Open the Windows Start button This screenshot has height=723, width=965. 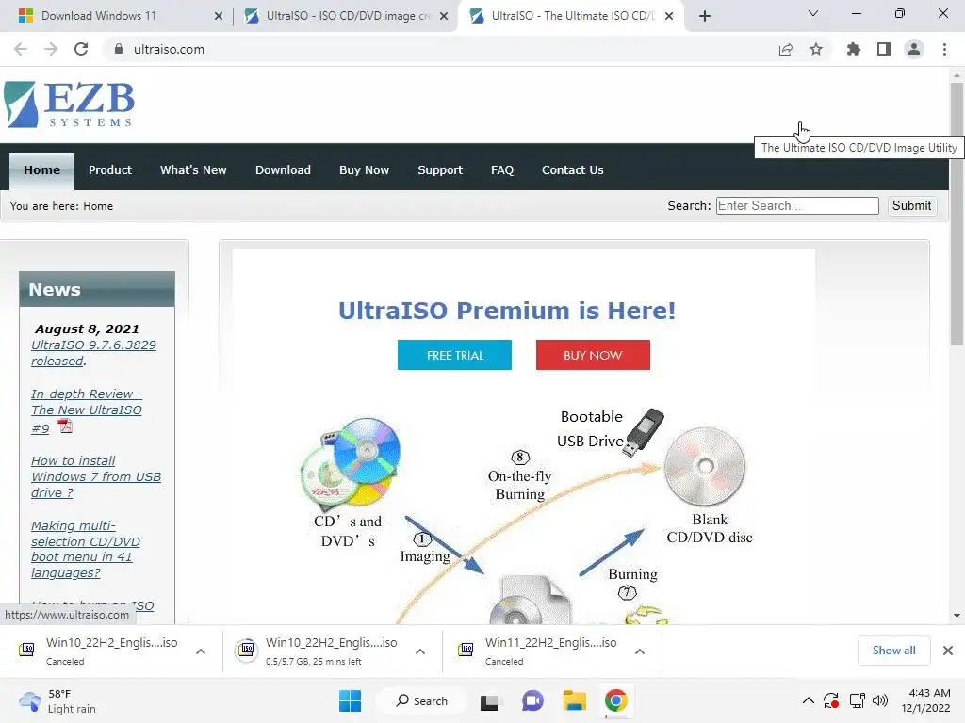click(351, 700)
